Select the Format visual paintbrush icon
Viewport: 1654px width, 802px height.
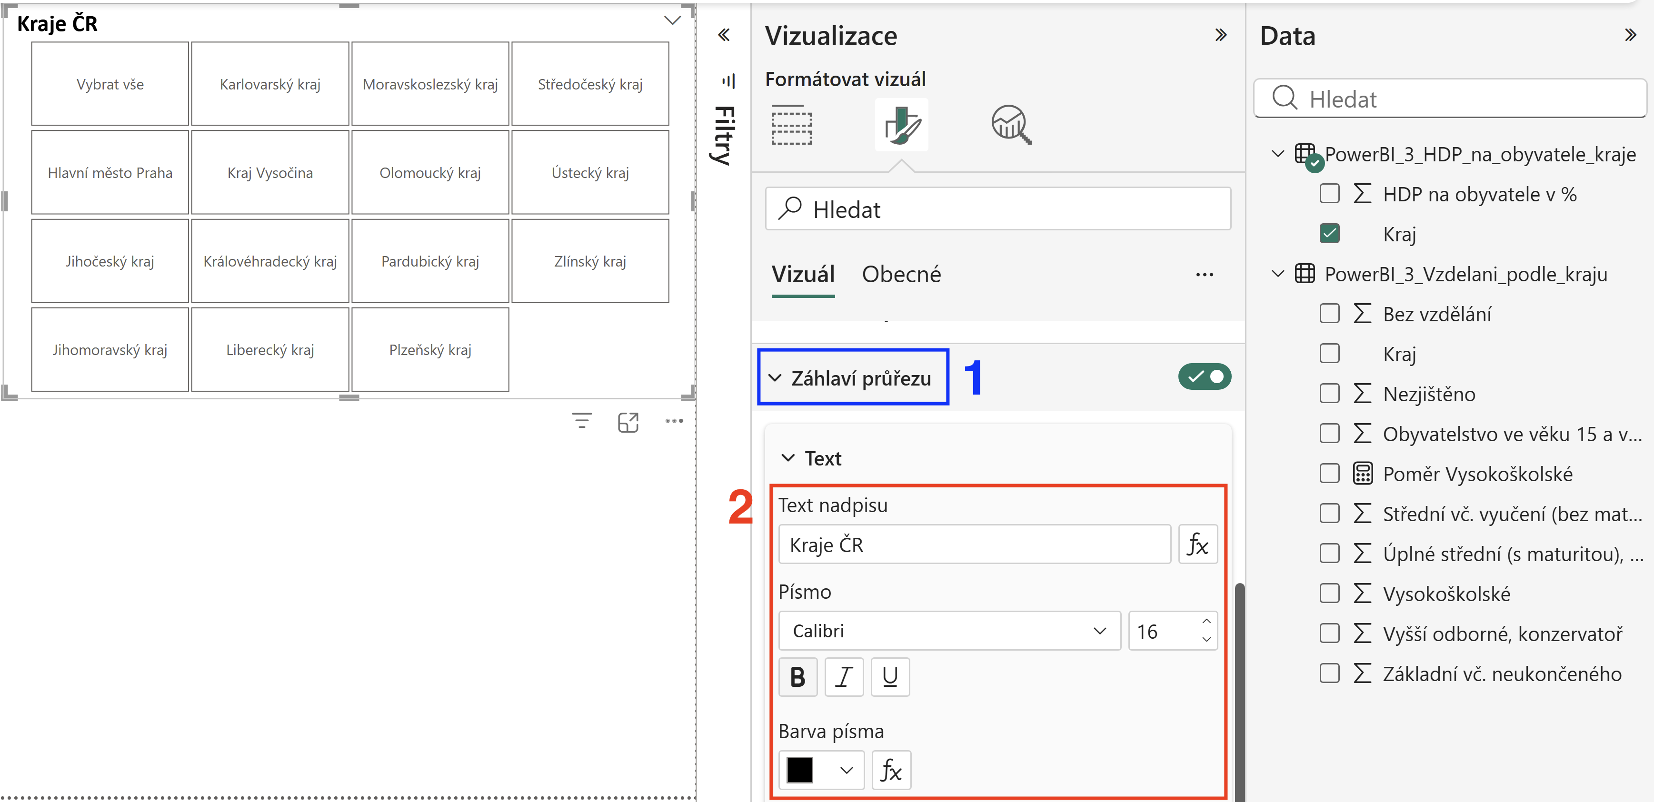[x=901, y=125]
